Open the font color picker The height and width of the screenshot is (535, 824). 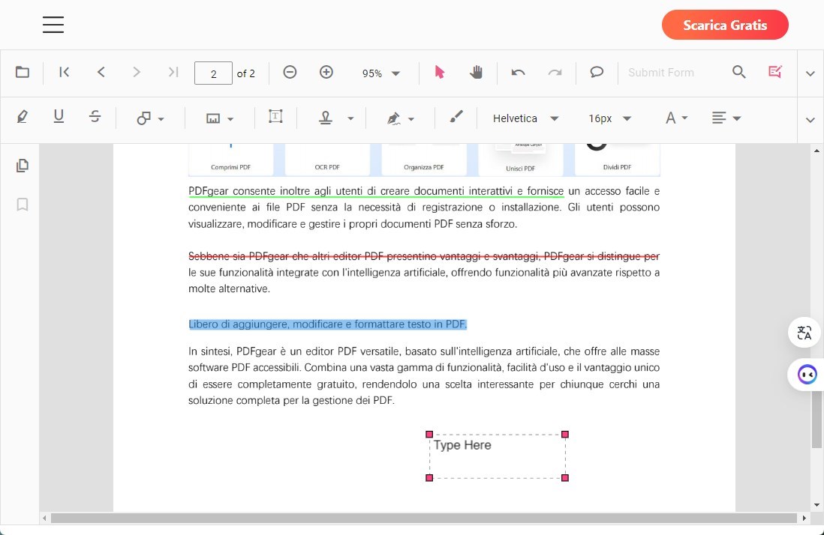[x=673, y=118]
